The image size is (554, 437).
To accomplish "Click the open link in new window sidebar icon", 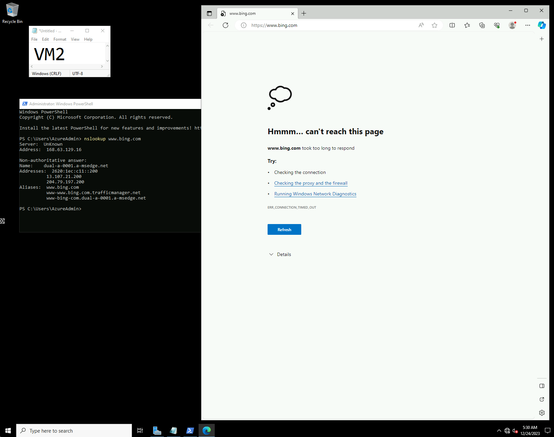I will coord(542,399).
